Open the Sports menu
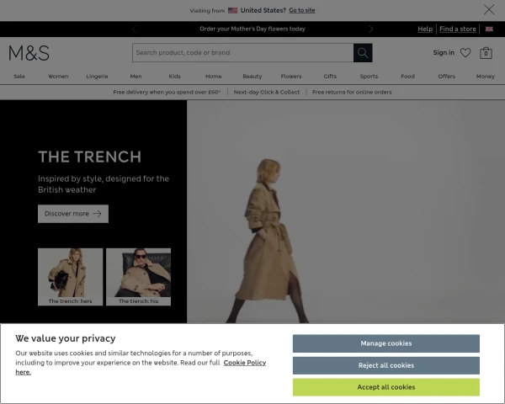The width and height of the screenshot is (505, 404). (x=369, y=77)
